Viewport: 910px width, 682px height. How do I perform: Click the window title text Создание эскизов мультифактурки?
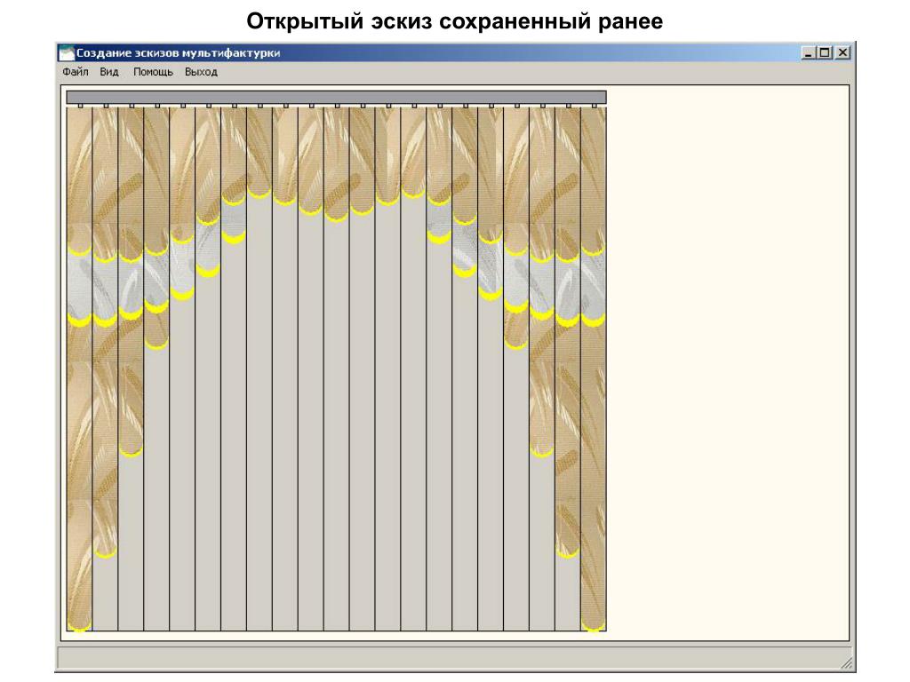coord(178,52)
